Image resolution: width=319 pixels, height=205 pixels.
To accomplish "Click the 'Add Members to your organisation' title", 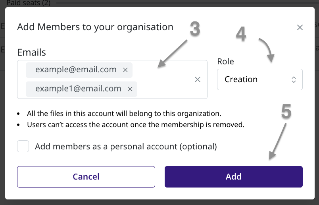I will pos(95,27).
